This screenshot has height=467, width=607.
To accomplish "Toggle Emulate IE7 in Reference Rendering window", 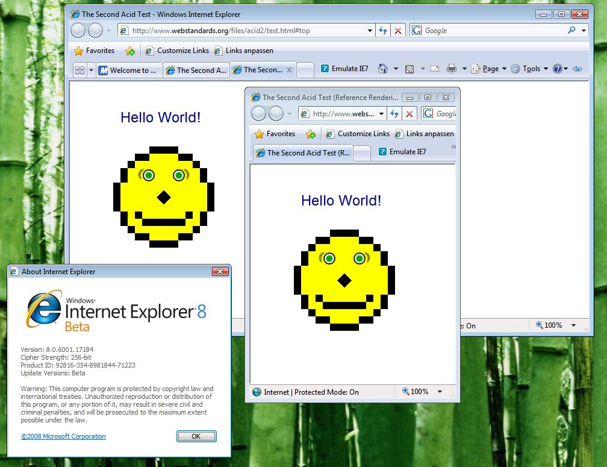I will (402, 152).
